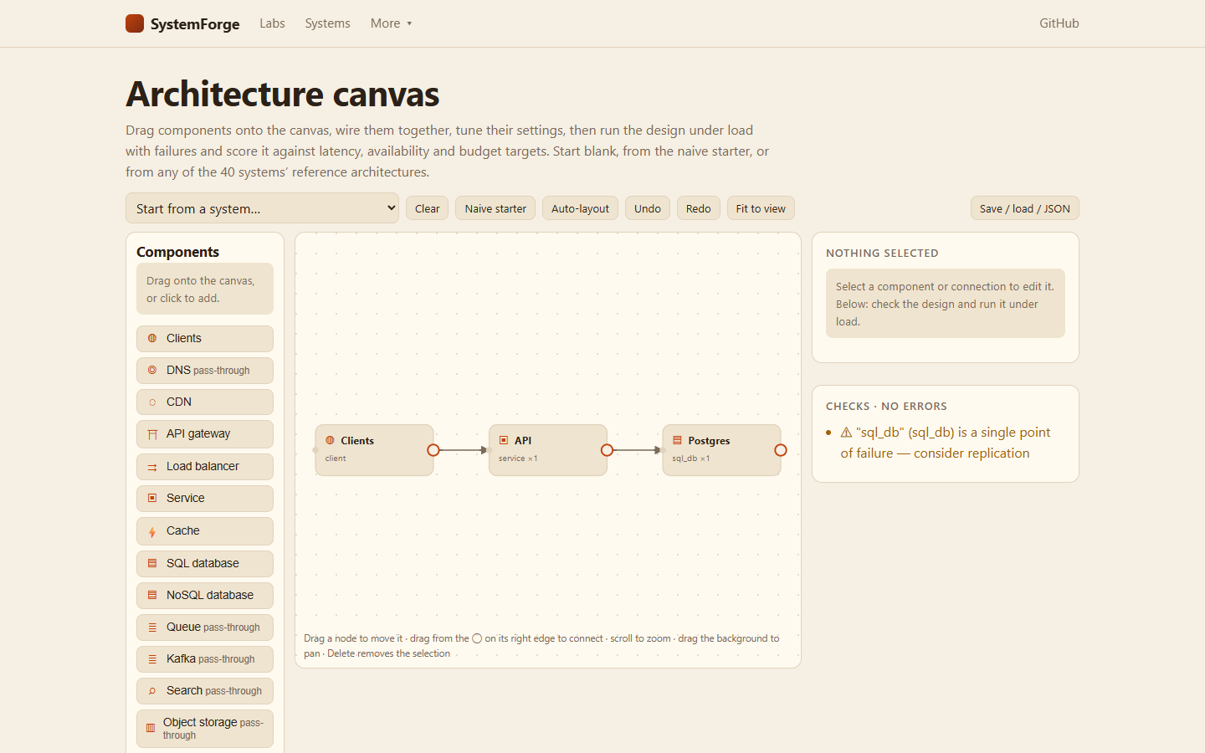Click the Auto-layout button
This screenshot has width=1205, height=753.
coord(580,208)
